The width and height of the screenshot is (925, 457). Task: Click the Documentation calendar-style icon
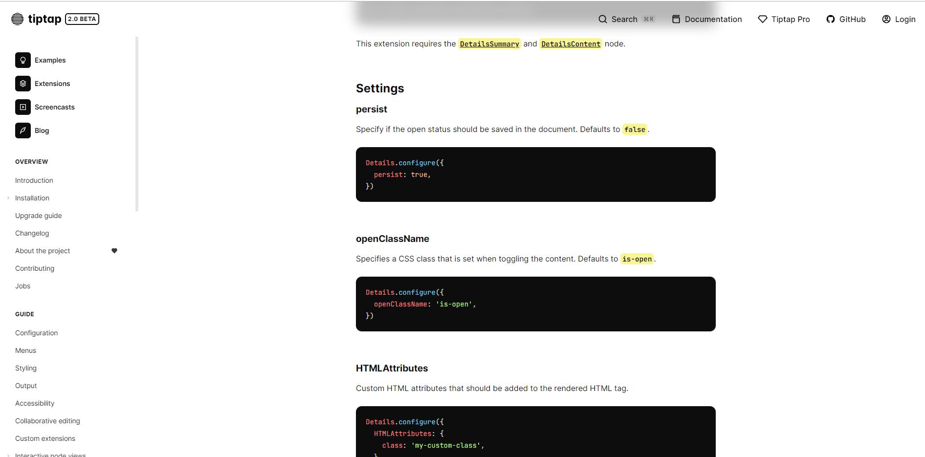676,19
